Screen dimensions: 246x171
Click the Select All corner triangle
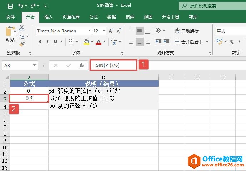[x=7, y=77]
